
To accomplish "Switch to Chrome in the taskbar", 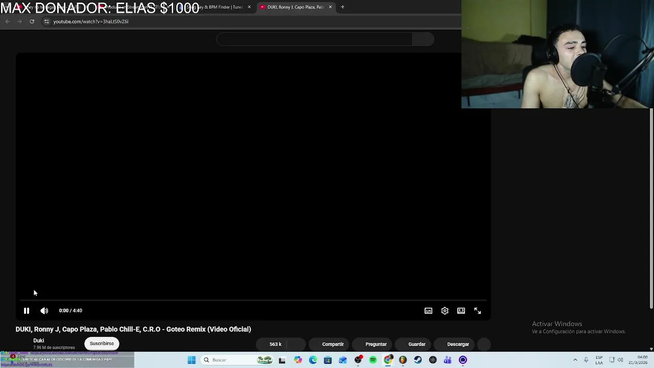I will coord(388,360).
